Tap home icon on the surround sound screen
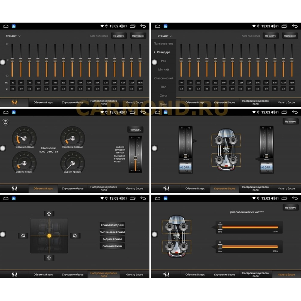Image resolution: width=301 pixels, height=301 pixels. click(x=6, y=112)
